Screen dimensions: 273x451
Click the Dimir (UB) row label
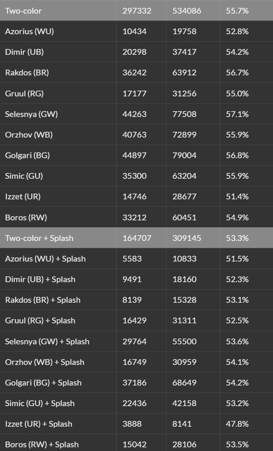[x=24, y=52]
